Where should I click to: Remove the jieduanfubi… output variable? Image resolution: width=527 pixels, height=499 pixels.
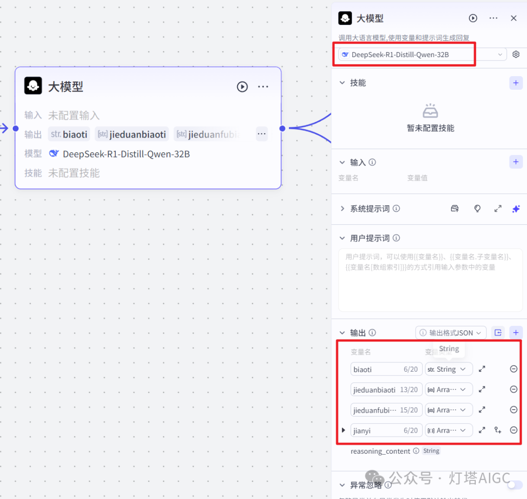point(513,410)
